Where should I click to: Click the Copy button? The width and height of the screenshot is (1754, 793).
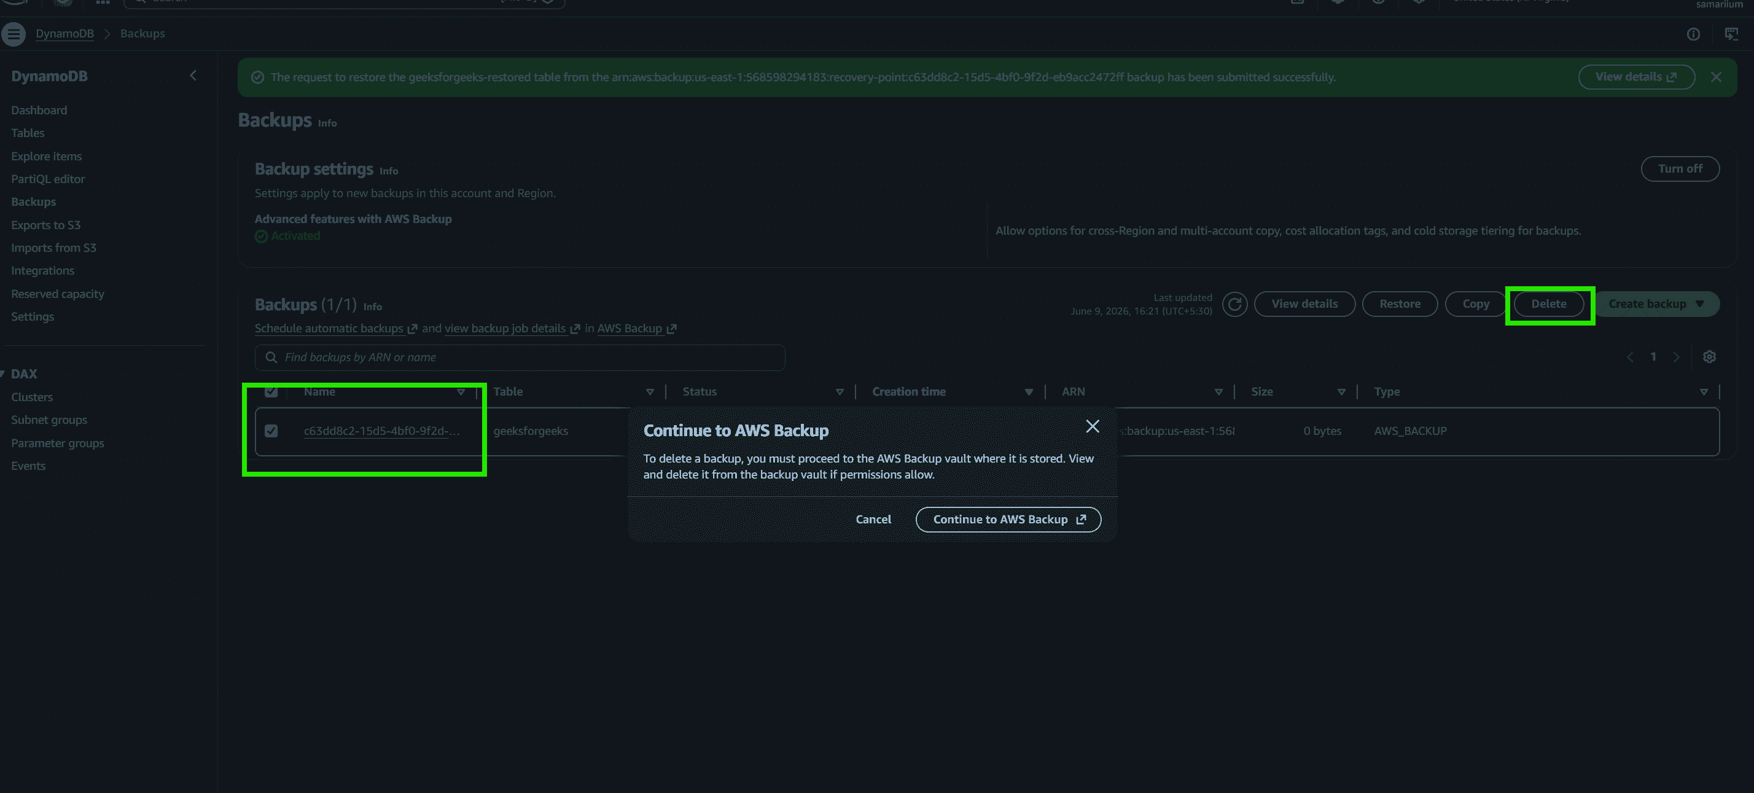1476,304
